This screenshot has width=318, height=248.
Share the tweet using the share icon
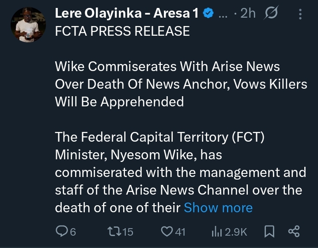(x=294, y=231)
